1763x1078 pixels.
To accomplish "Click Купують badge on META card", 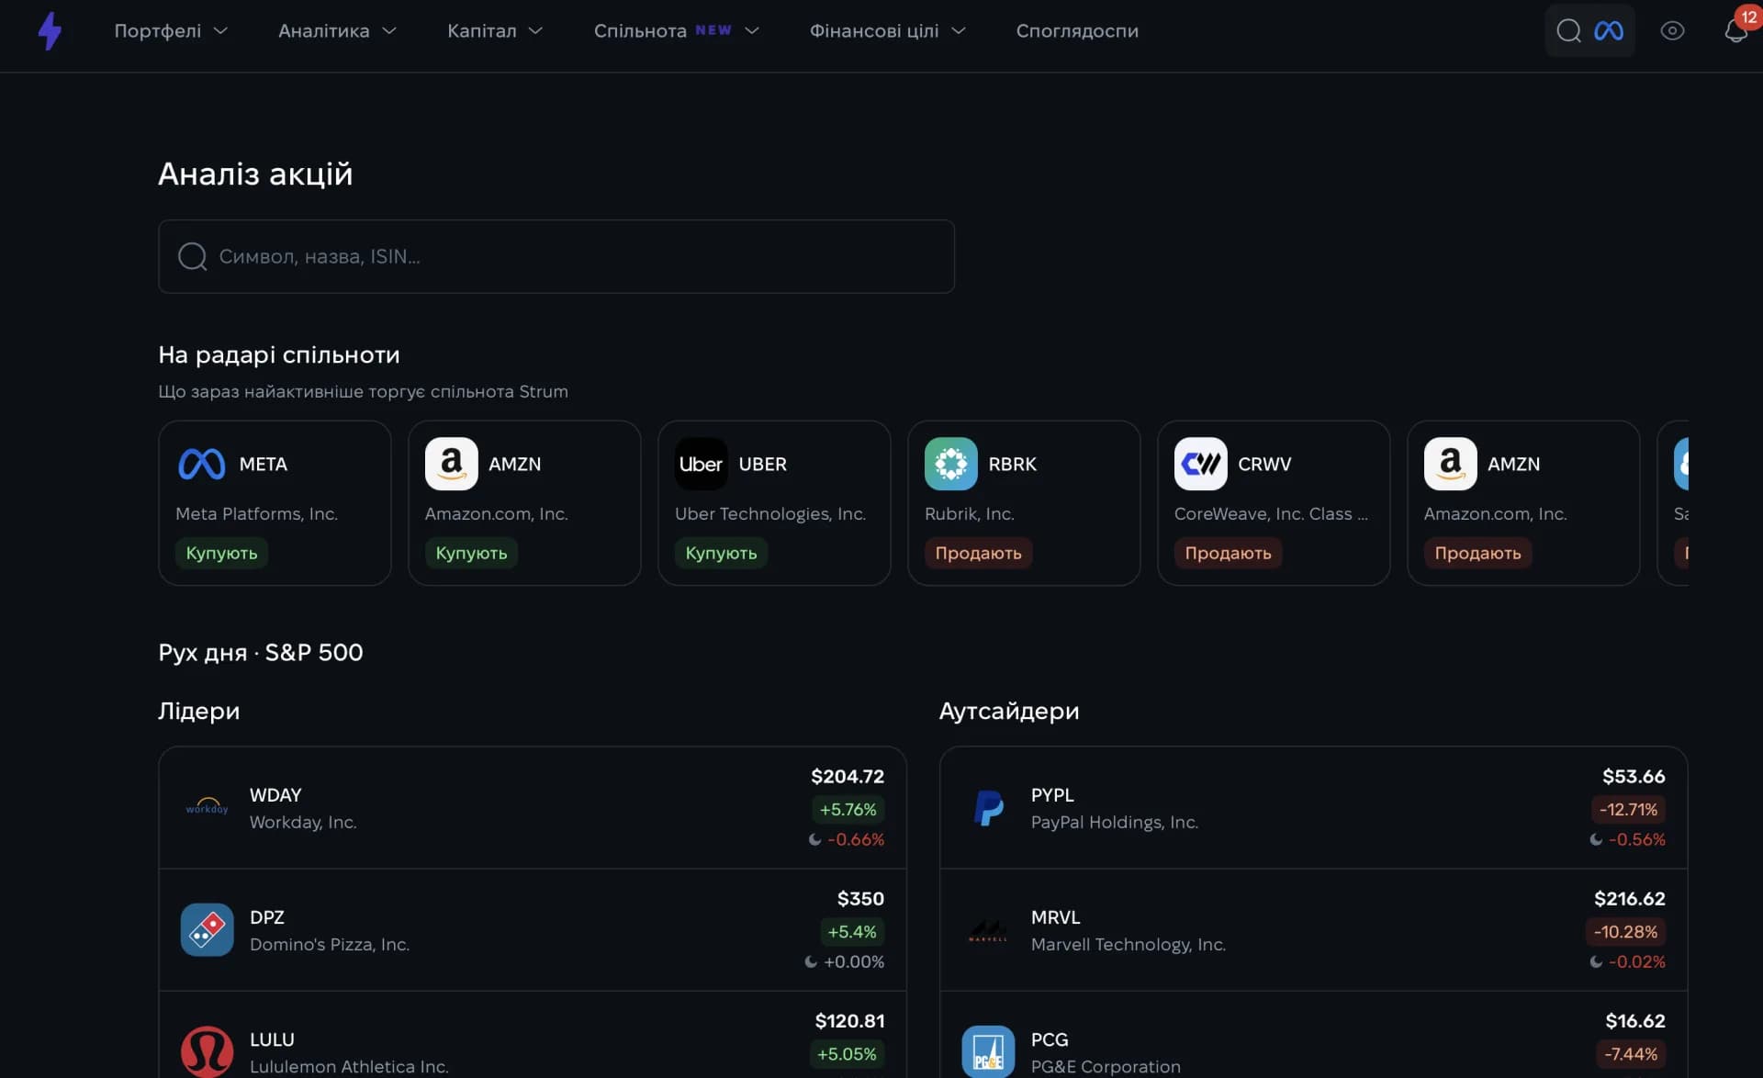I will (x=221, y=553).
